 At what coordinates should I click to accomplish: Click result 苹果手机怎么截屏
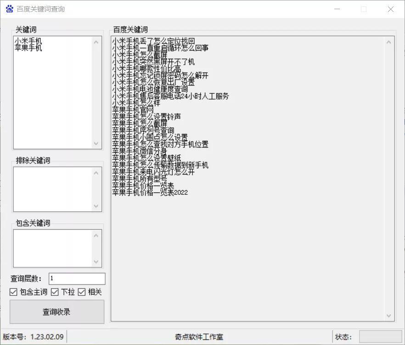[x=140, y=124]
